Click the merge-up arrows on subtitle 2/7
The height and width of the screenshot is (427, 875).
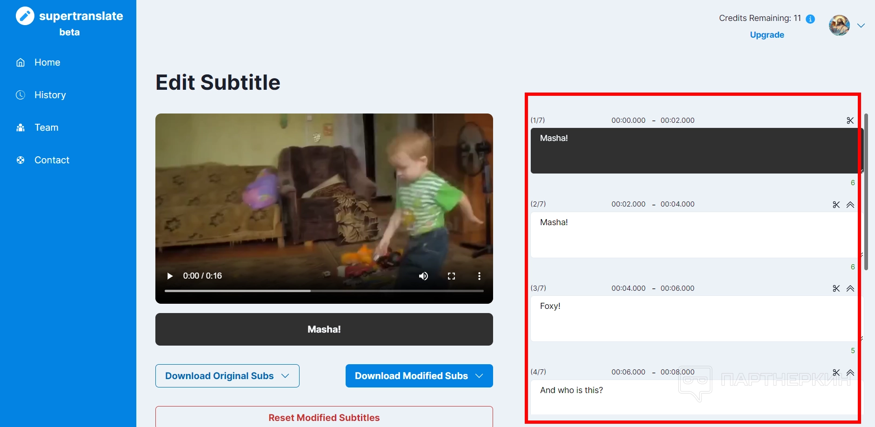click(x=850, y=205)
